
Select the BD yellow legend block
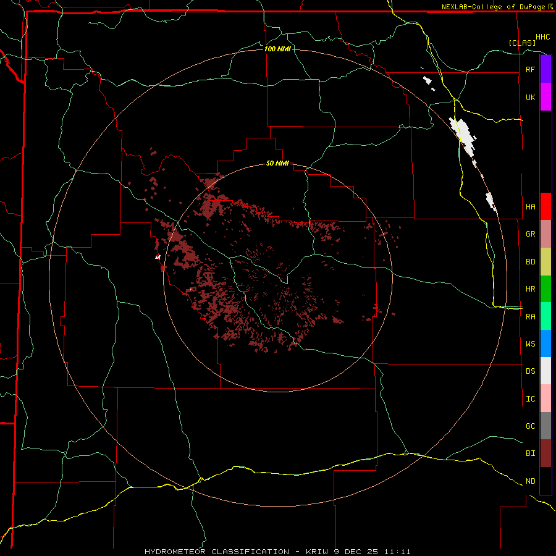click(x=545, y=262)
